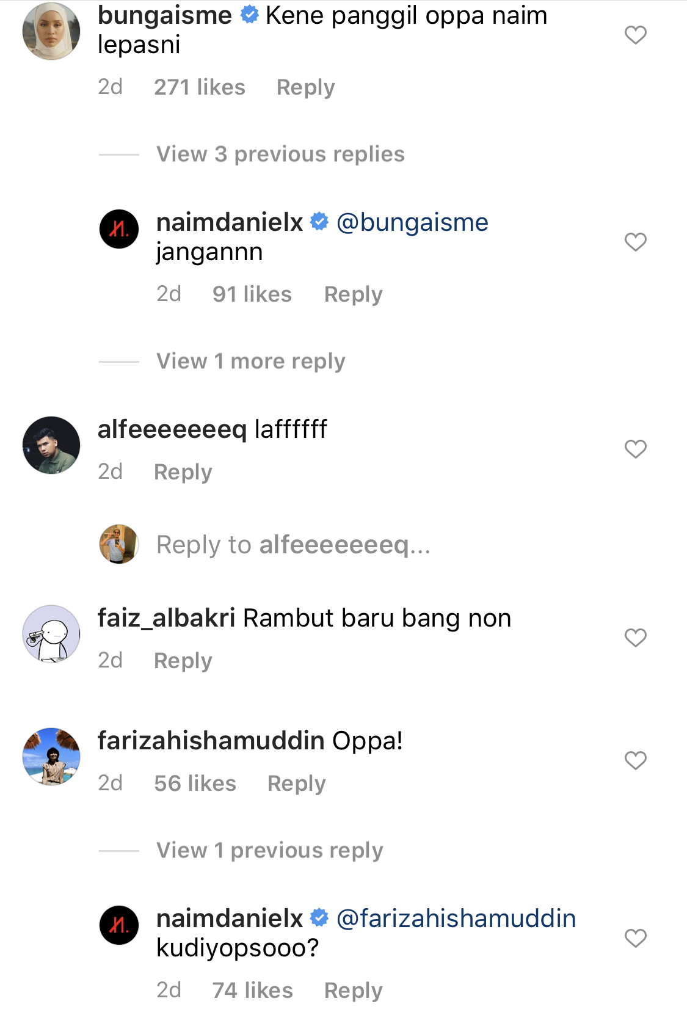Open the @bungaisme mention link
This screenshot has width=687, height=1015.
click(412, 223)
